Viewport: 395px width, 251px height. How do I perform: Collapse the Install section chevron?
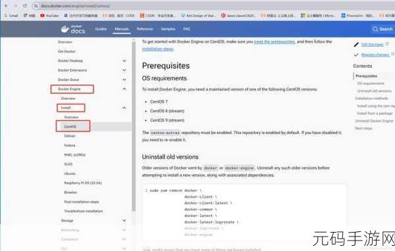pos(124,108)
